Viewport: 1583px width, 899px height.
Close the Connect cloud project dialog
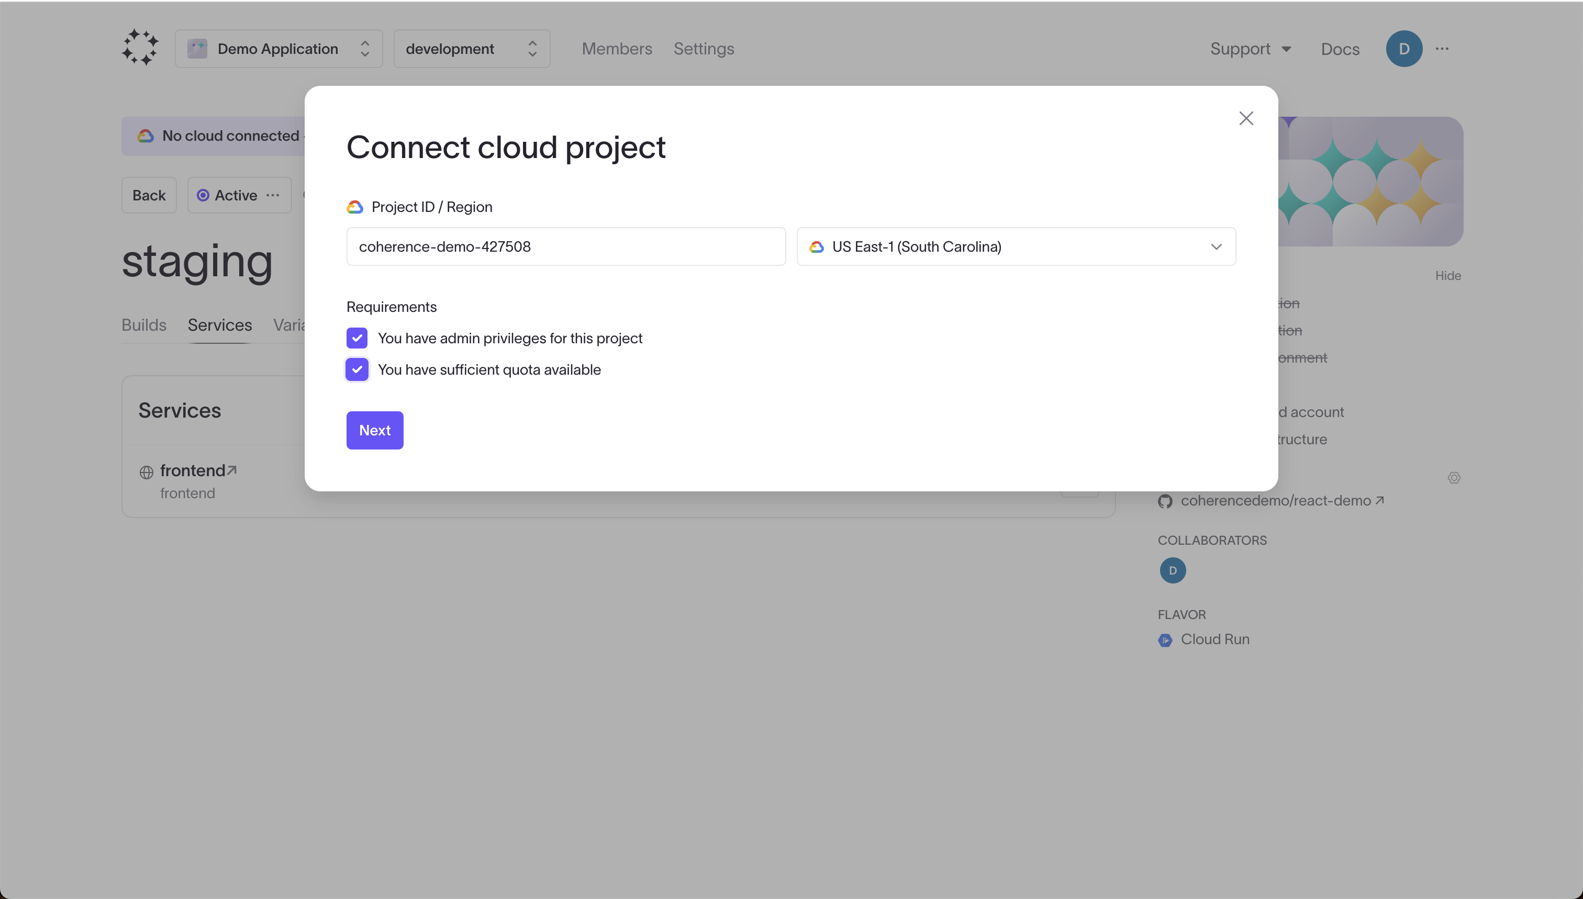coord(1246,119)
